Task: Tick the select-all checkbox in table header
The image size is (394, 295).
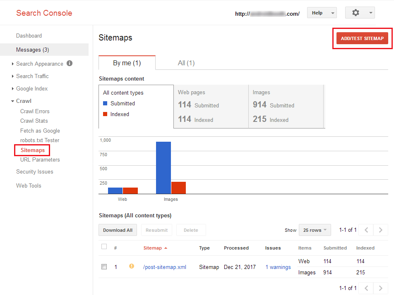Action: point(104,247)
